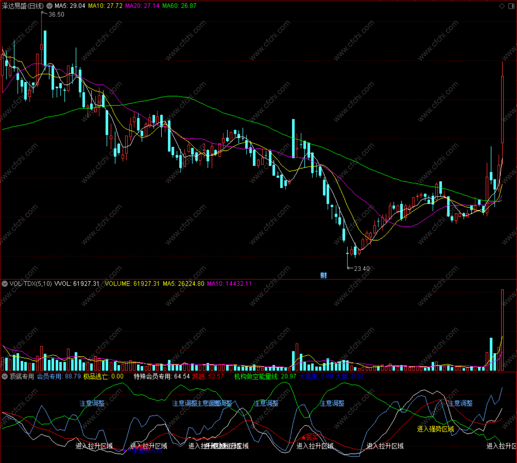Click the 大底: 0.00 value
The width and height of the screenshot is (517, 463).
coord(349,376)
